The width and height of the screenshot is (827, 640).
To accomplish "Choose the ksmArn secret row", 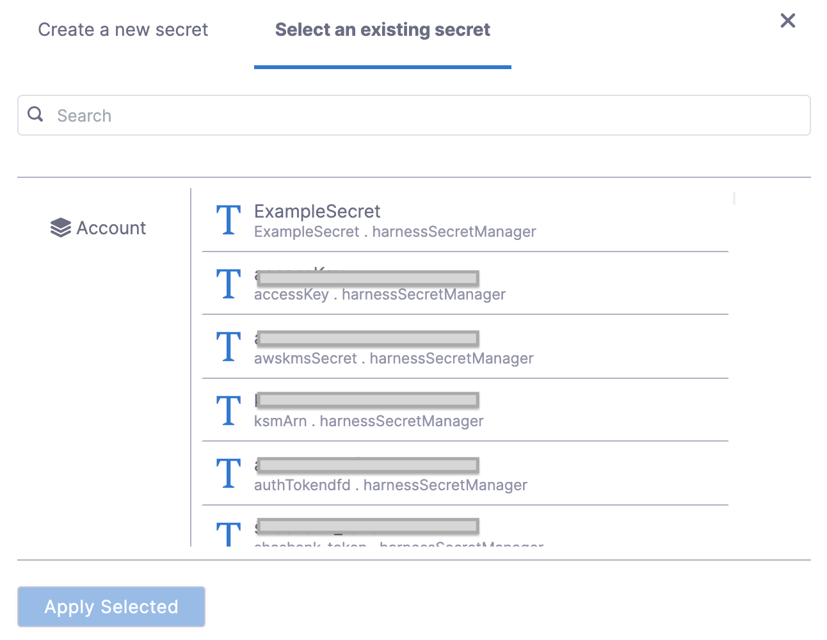I will pos(465,410).
